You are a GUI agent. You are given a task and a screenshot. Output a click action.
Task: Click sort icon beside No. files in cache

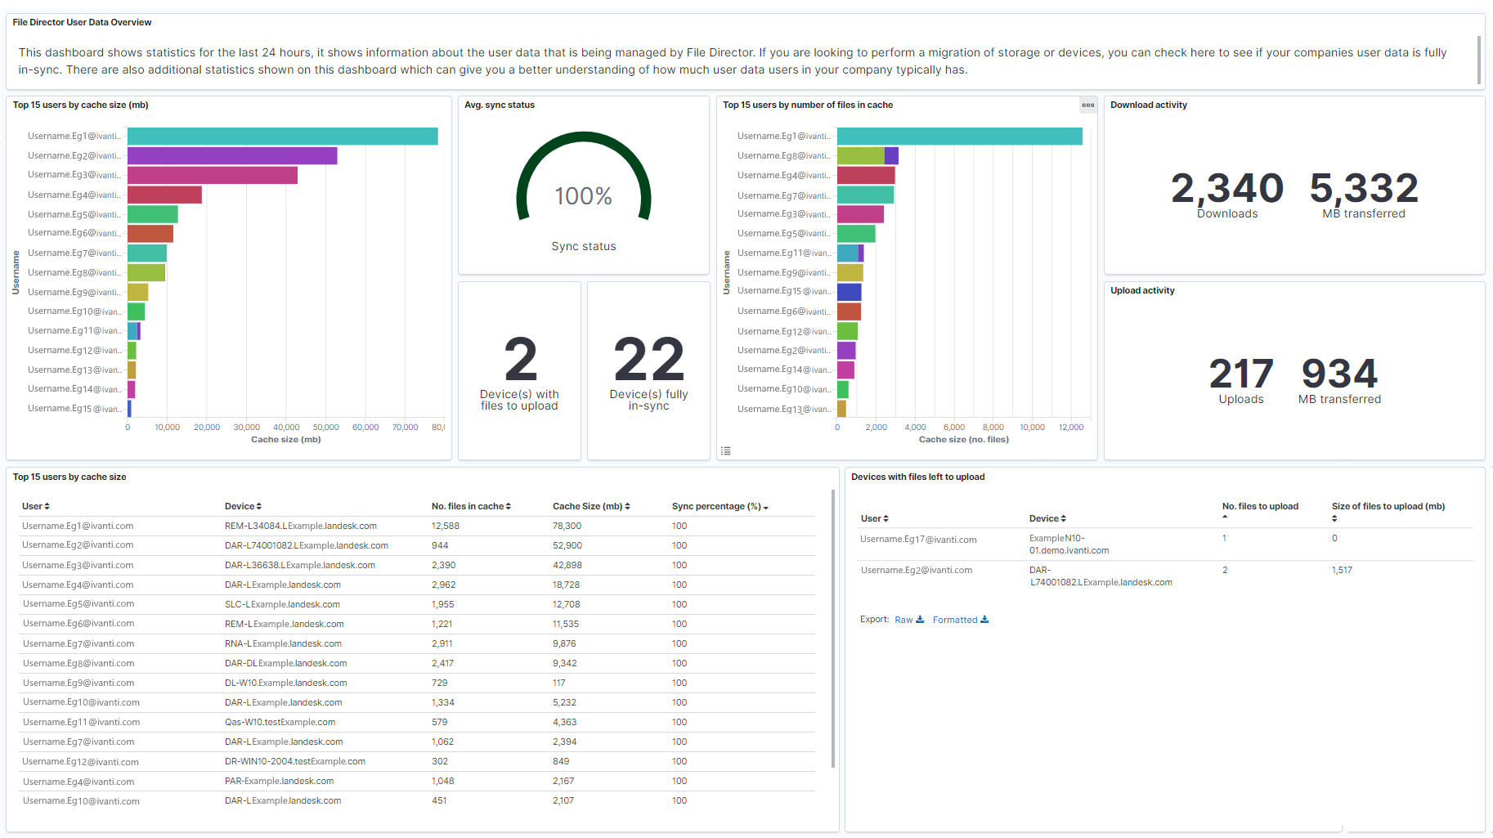click(508, 507)
